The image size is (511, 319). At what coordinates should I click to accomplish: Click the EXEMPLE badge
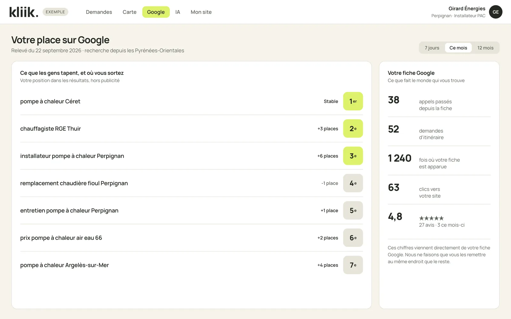(55, 12)
